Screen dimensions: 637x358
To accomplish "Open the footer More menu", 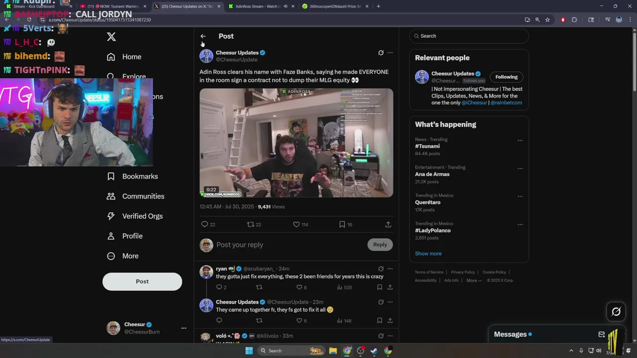I will [474, 280].
